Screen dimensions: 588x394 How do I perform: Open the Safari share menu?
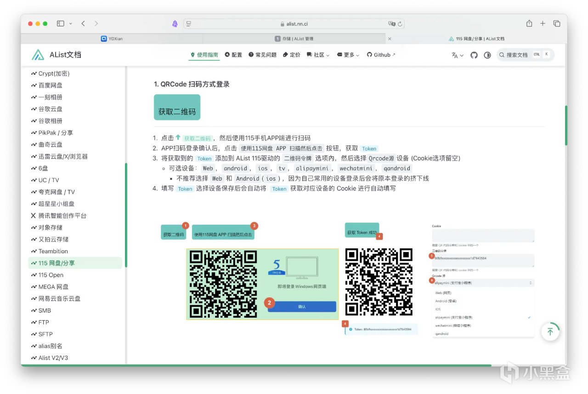coord(529,23)
